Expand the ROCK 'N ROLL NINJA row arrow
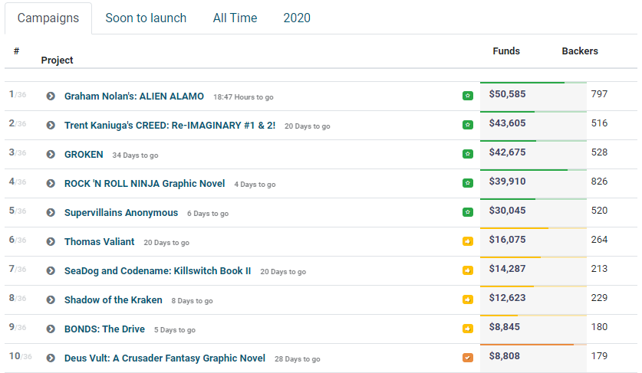Viewport: 642px width, 373px height. pos(51,183)
